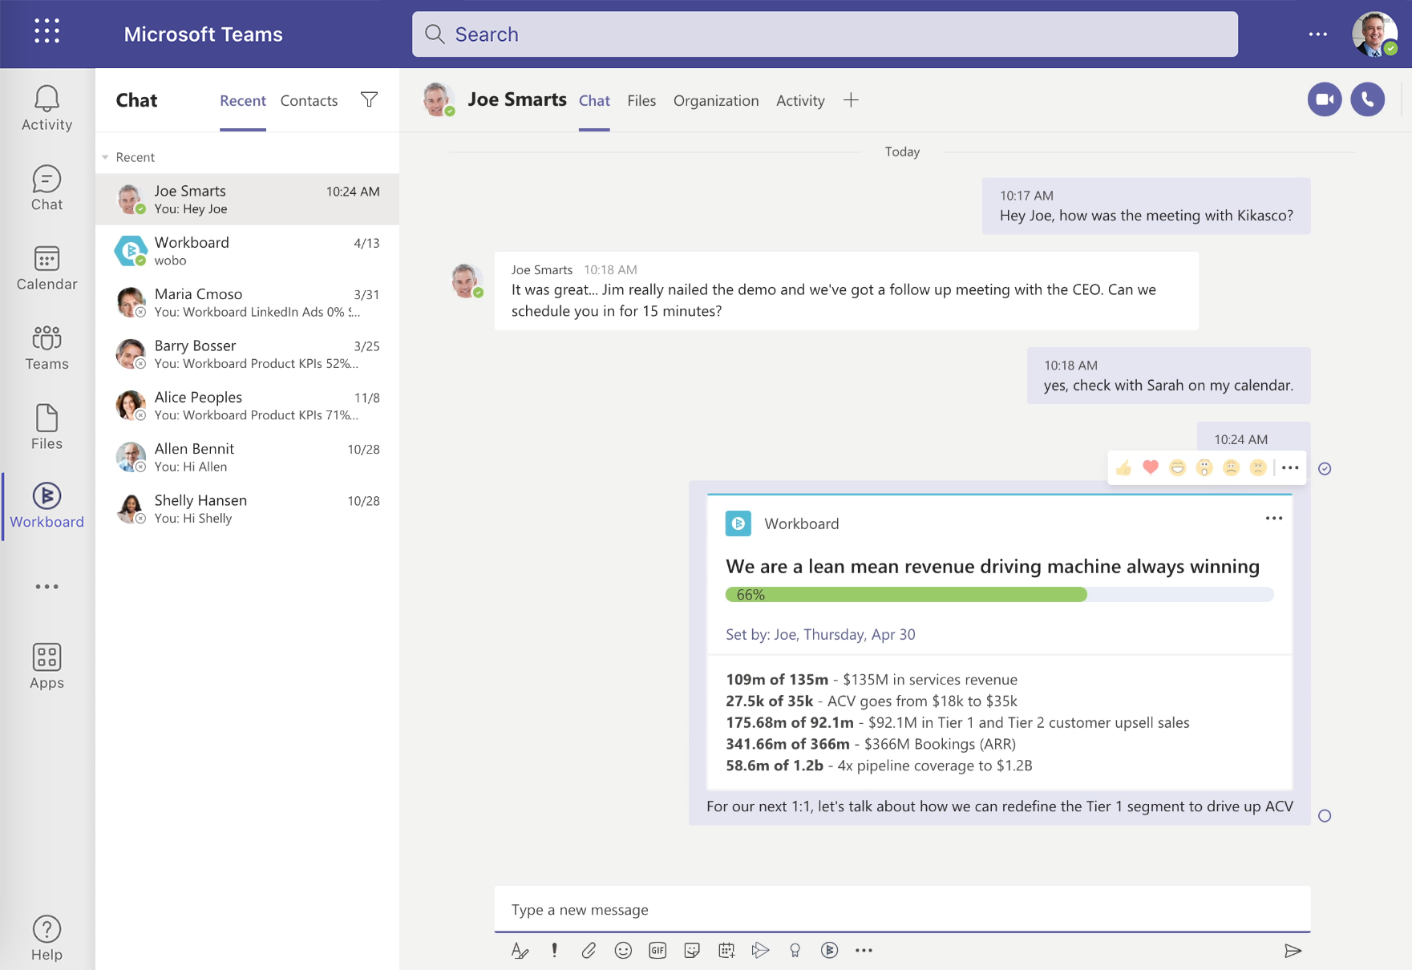The height and width of the screenshot is (970, 1412).
Task: Send the message with arrow icon
Action: (x=1293, y=951)
